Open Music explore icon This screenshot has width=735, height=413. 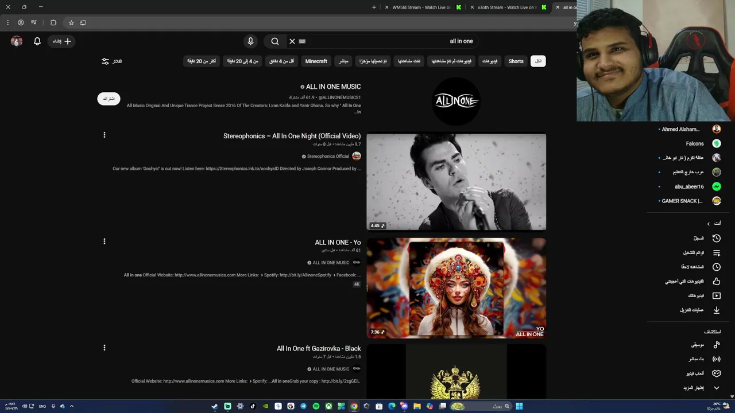coord(717,345)
